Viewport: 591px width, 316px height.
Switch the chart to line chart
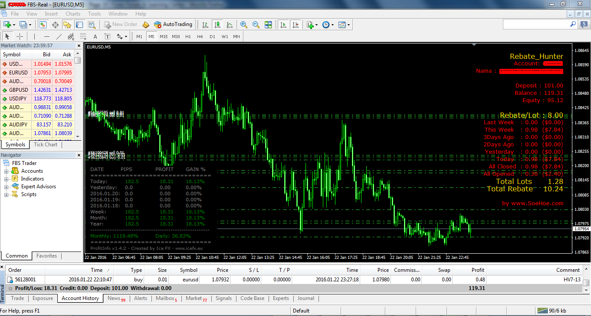(x=229, y=25)
